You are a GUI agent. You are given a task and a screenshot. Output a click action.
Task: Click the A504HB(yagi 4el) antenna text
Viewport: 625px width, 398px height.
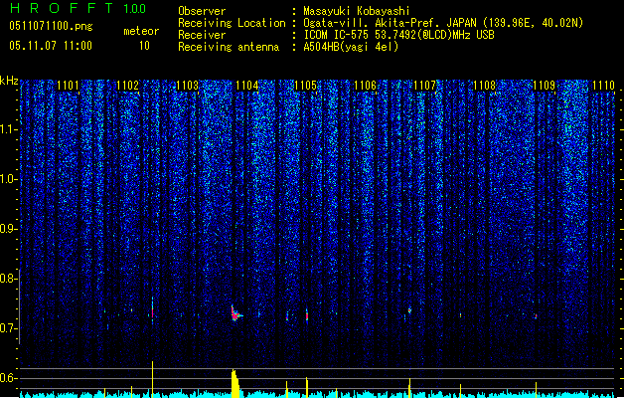pos(351,47)
